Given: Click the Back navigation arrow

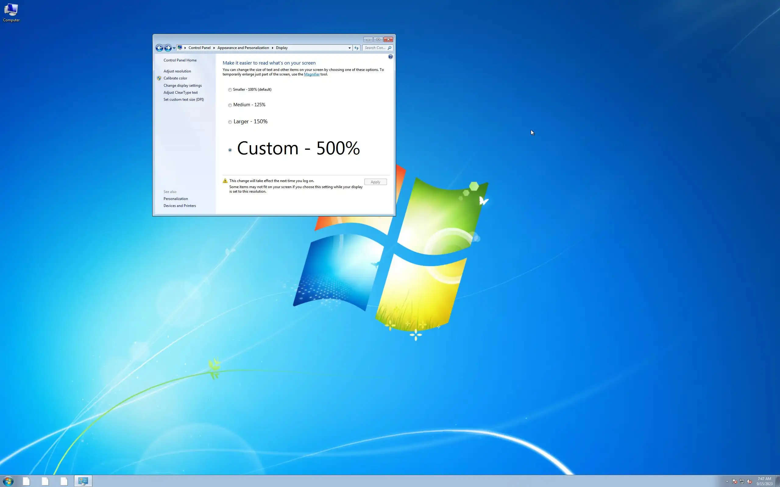Looking at the screenshot, I should pyautogui.click(x=159, y=48).
